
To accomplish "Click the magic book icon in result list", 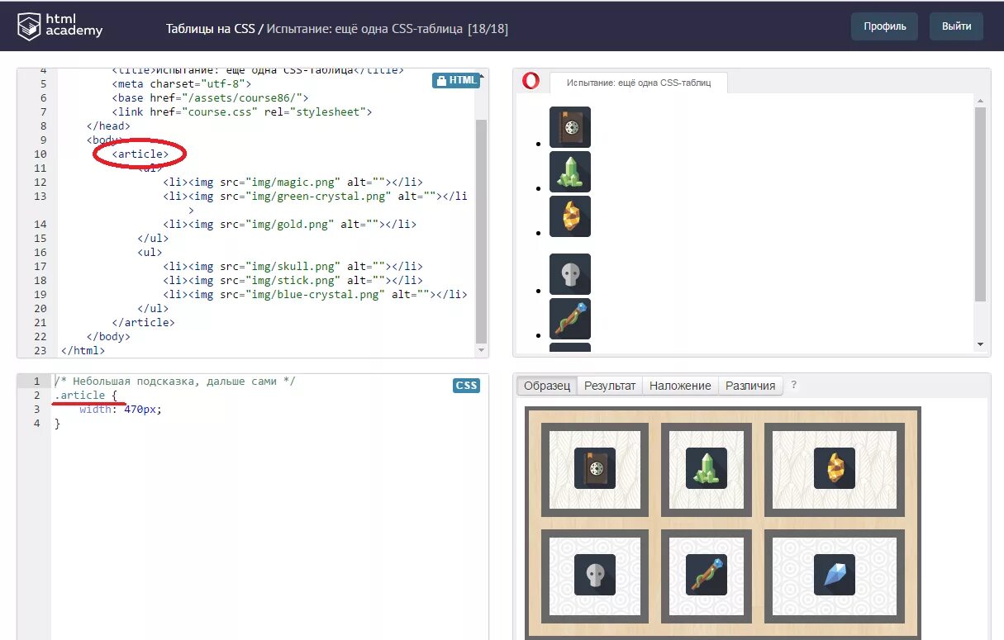I will [x=570, y=127].
